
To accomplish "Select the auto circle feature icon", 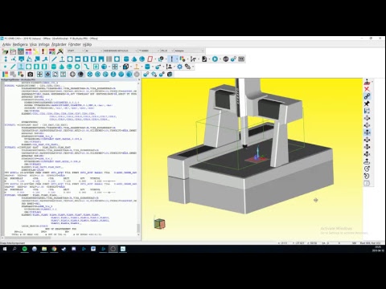I will 70,59.
